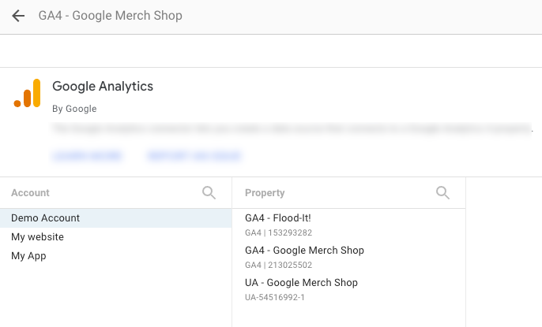Click the Google Analytics connector heading
542x327 pixels.
point(103,87)
